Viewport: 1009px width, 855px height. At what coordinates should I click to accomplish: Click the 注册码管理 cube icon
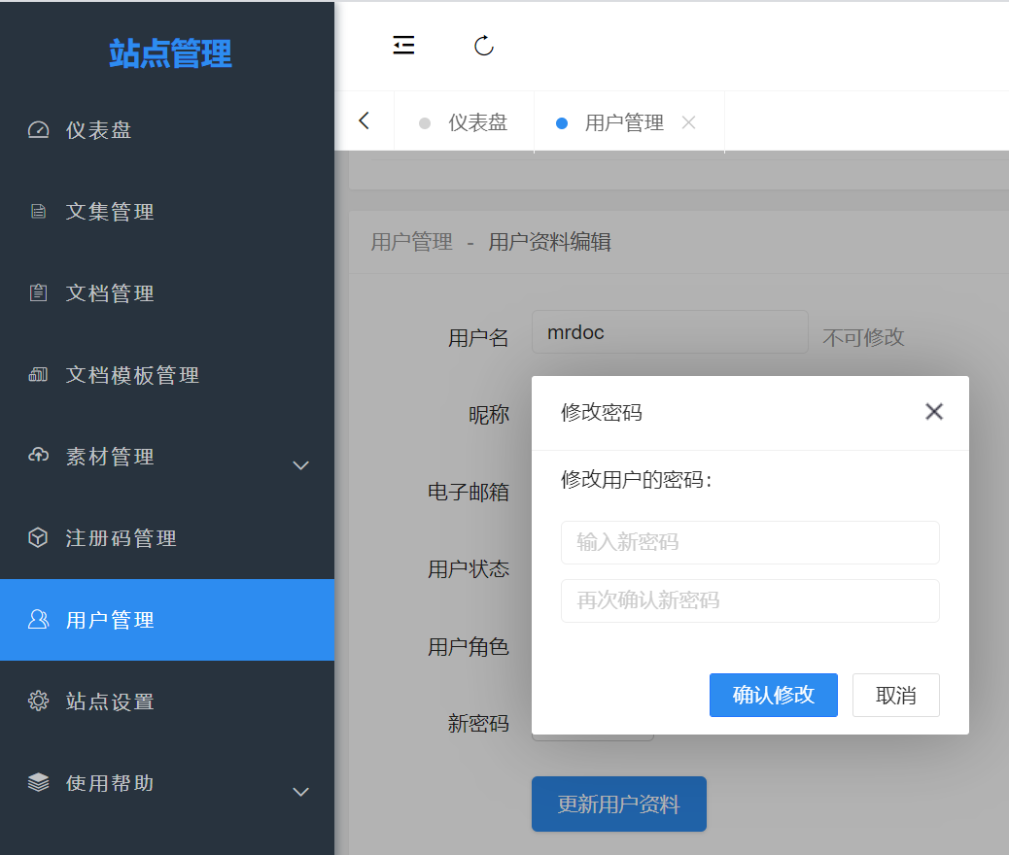tap(38, 538)
